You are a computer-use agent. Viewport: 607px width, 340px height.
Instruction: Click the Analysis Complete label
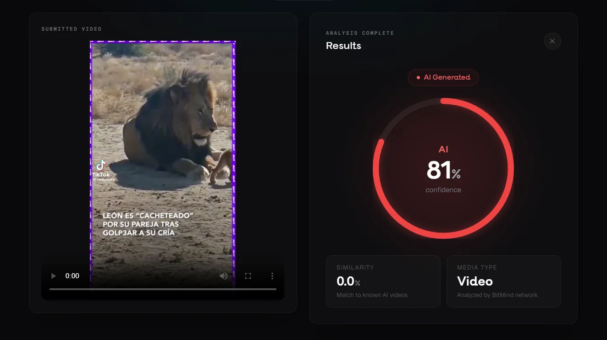click(360, 33)
